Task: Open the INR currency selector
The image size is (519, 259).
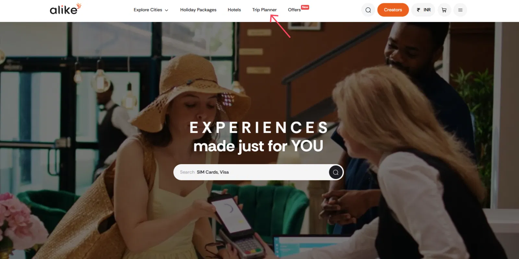Action: 423,10
